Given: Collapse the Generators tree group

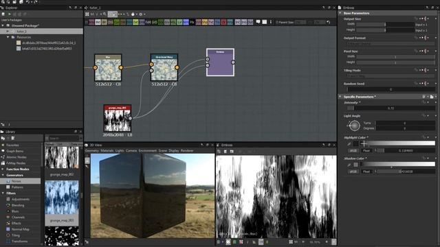Looking at the screenshot, I should [x=3, y=176].
